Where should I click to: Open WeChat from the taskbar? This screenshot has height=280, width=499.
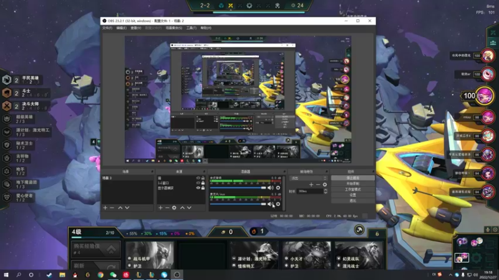coord(114,275)
